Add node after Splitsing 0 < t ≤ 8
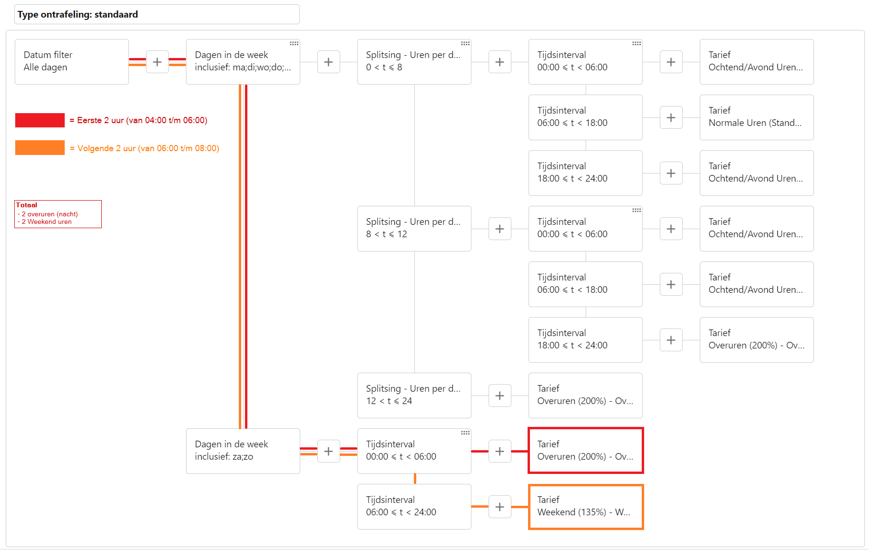This screenshot has height=550, width=872. [500, 62]
